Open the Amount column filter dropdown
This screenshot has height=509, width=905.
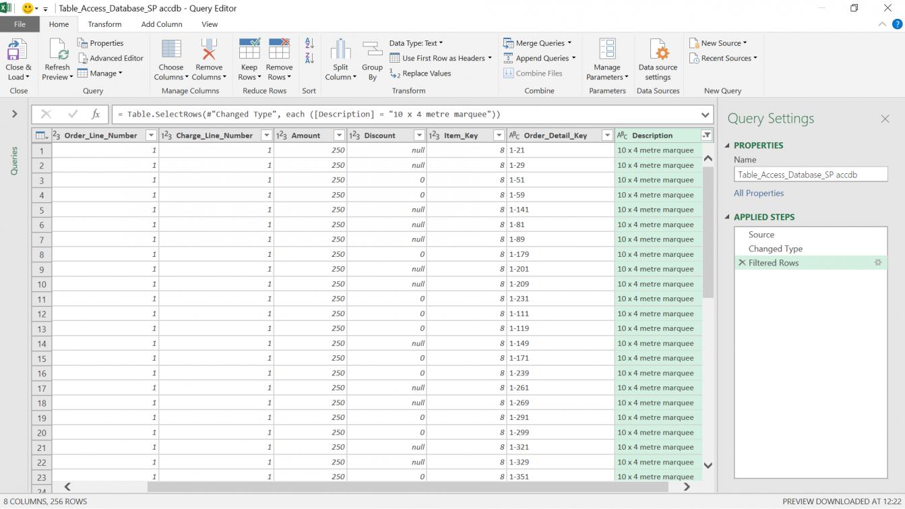339,136
